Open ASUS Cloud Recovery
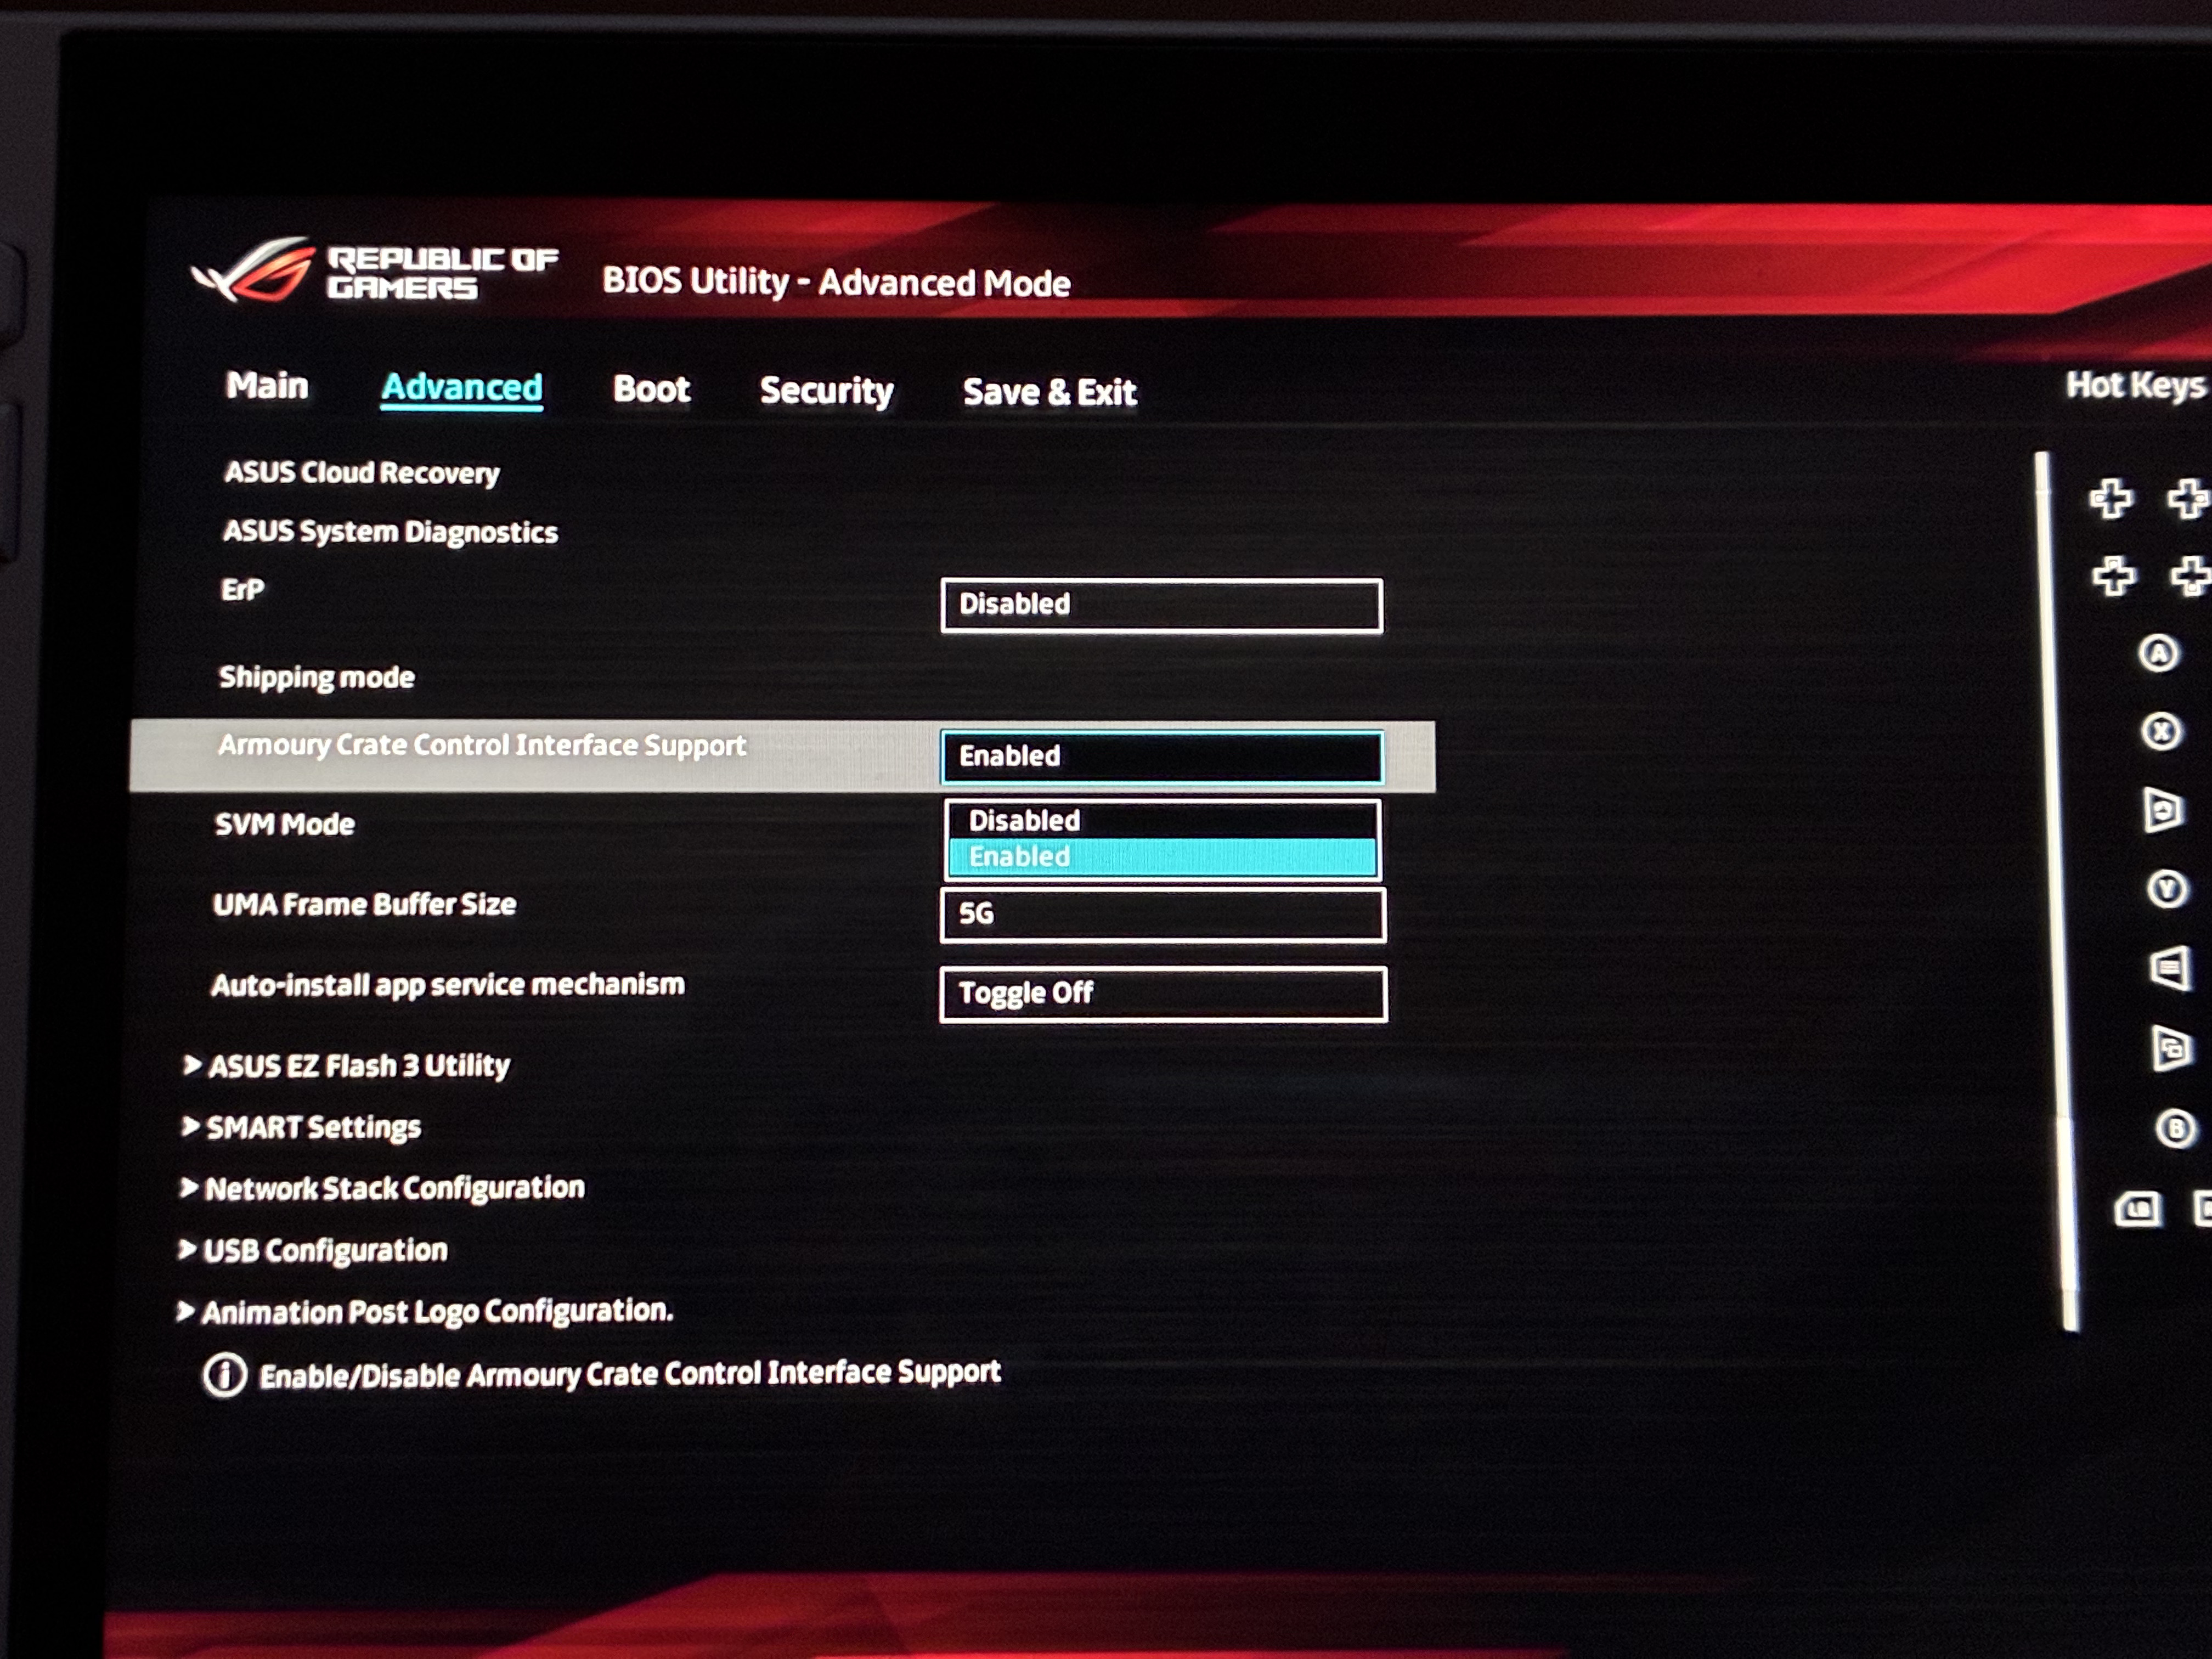 coord(361,472)
